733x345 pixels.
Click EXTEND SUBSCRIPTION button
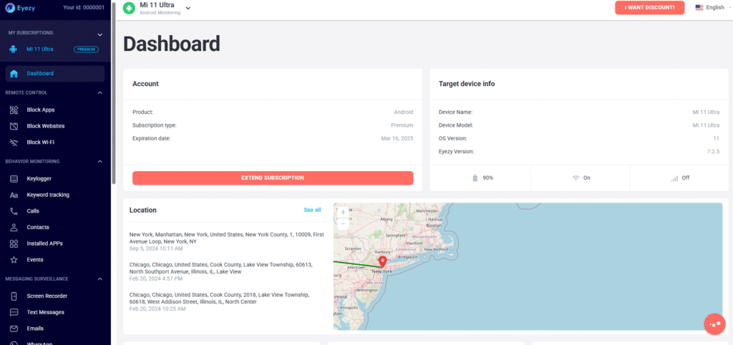(x=273, y=178)
